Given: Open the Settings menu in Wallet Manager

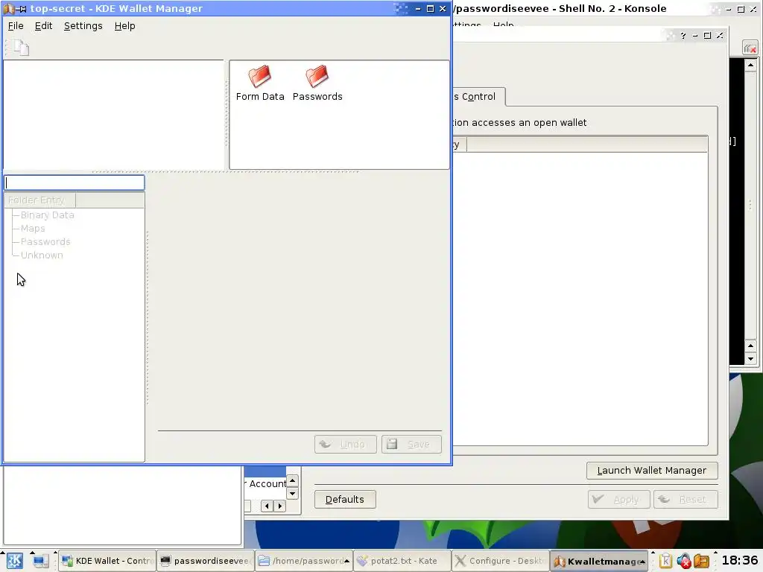Looking at the screenshot, I should point(83,26).
